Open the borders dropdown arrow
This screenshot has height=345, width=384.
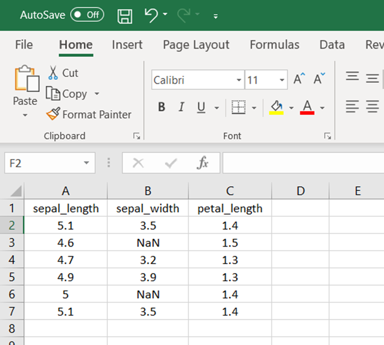[x=254, y=108]
